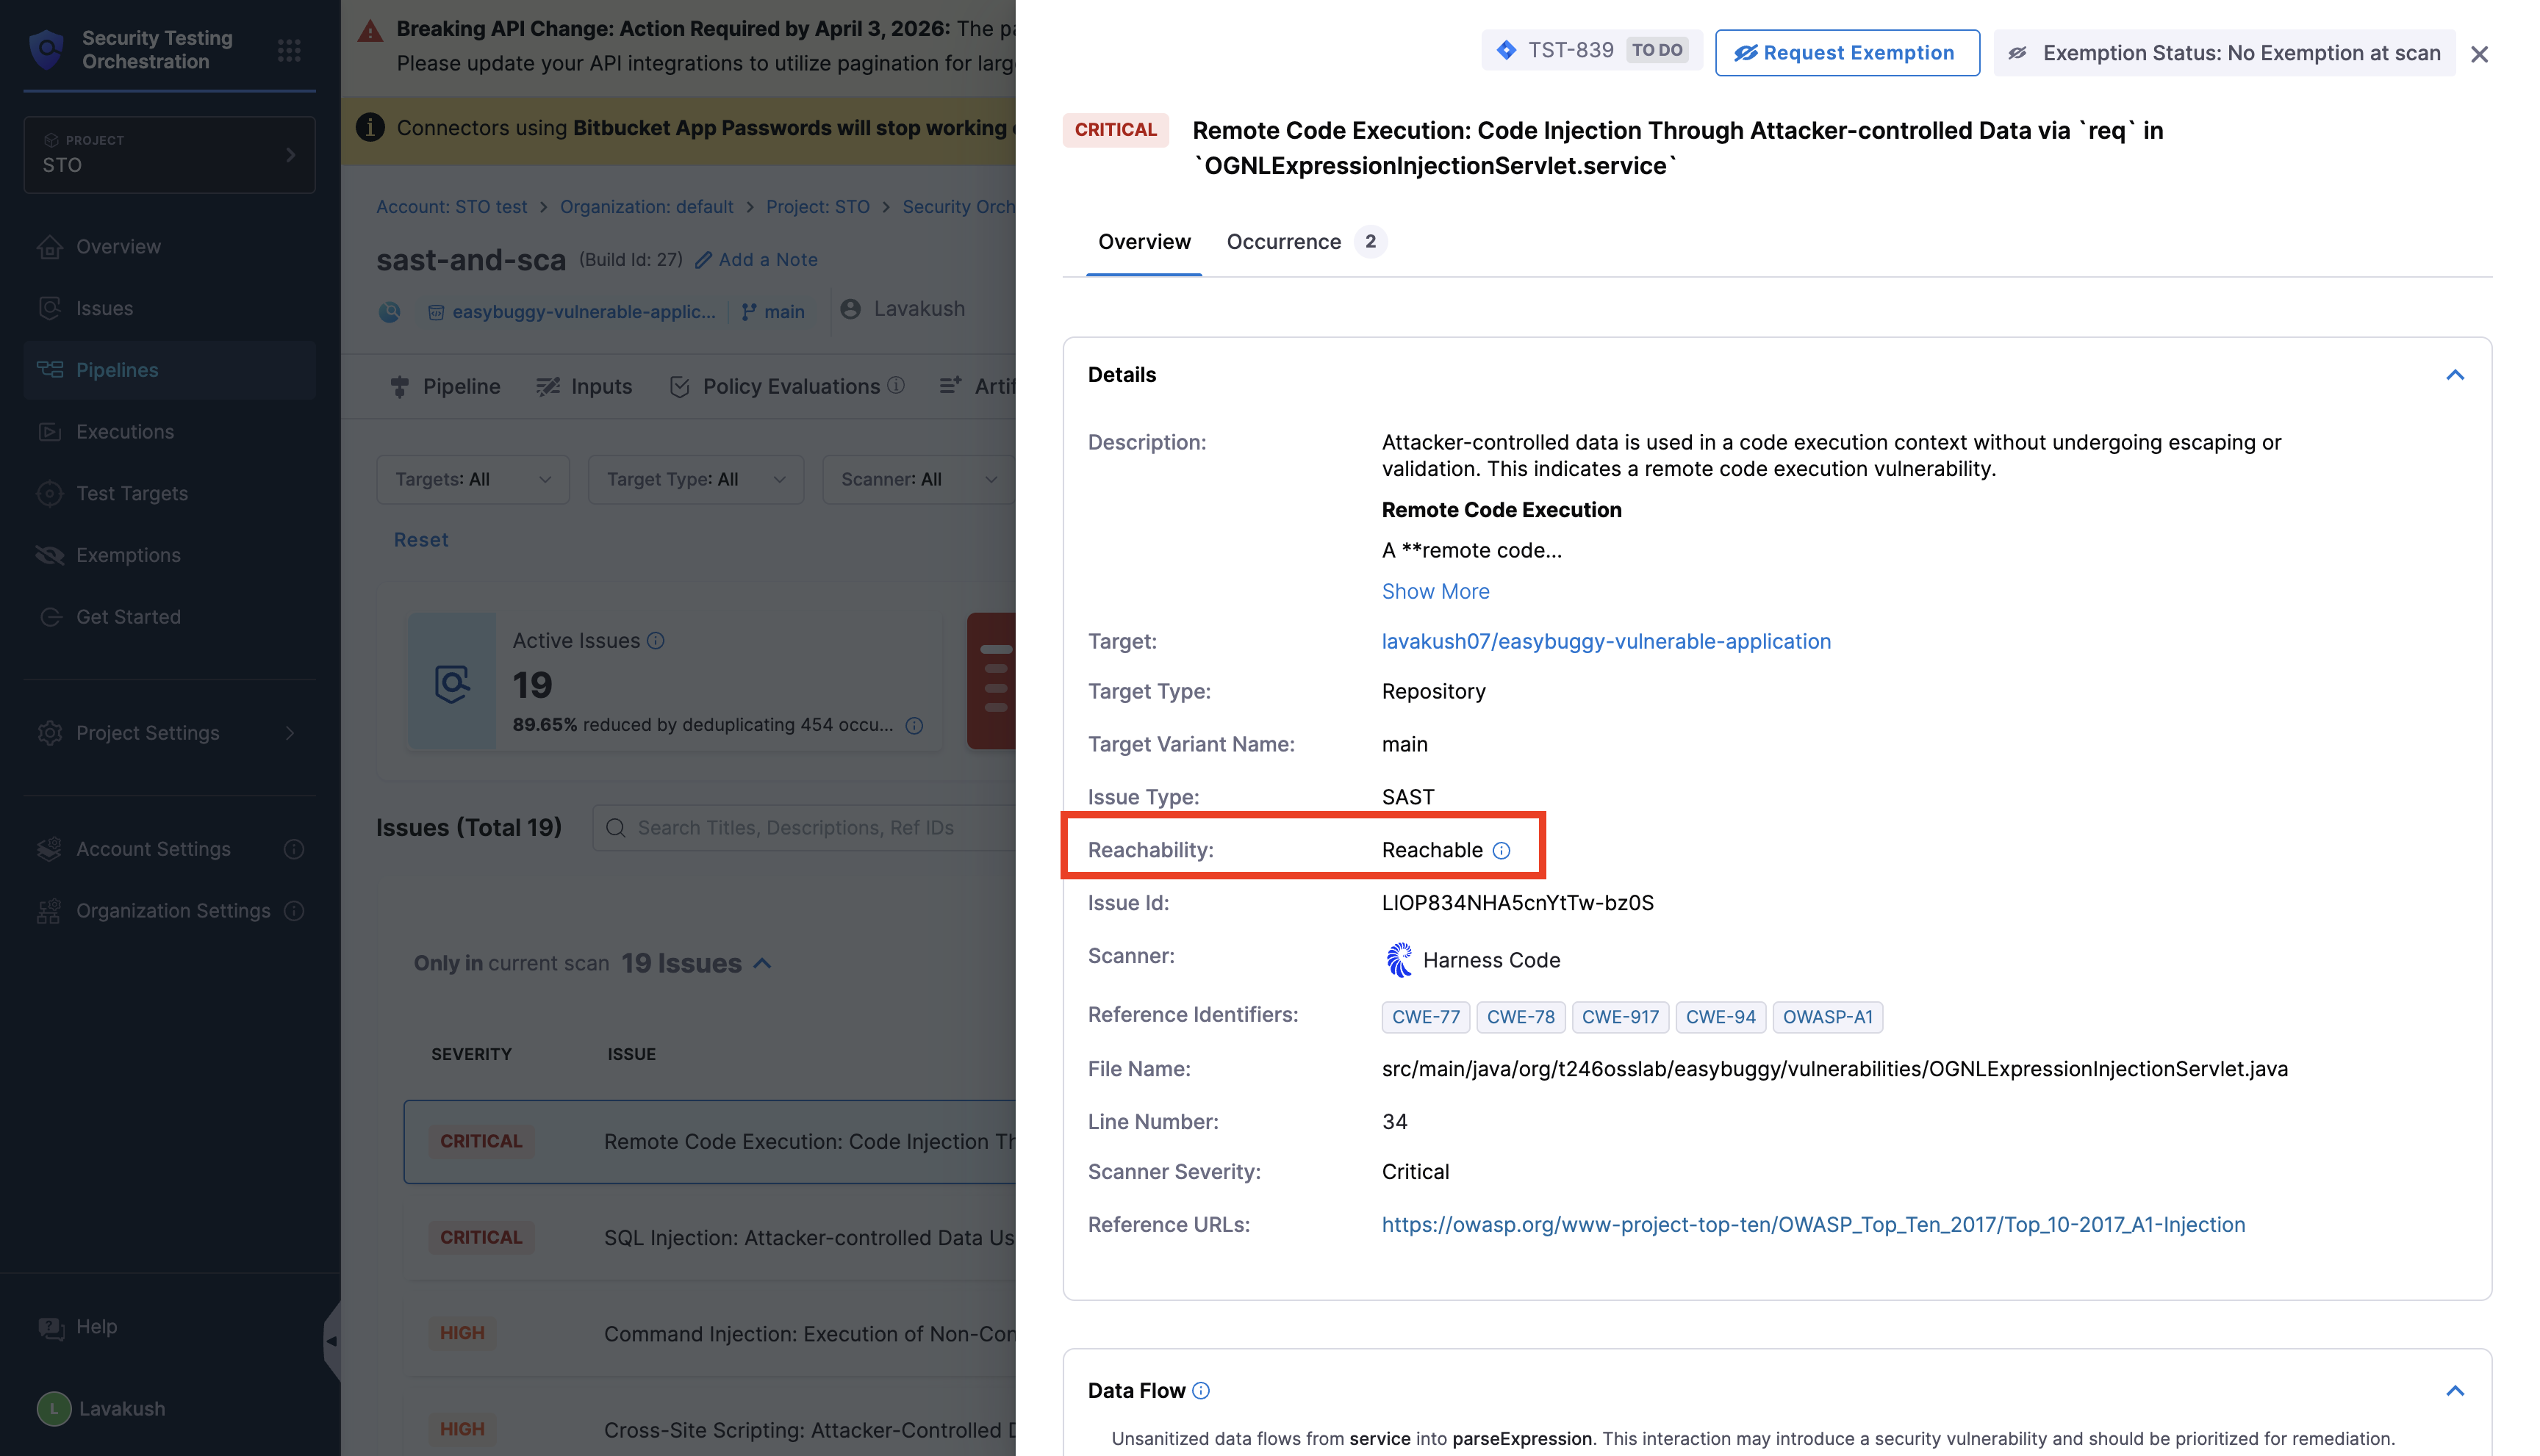
Task: Open Exemptions from the sidebar
Action: 128,555
